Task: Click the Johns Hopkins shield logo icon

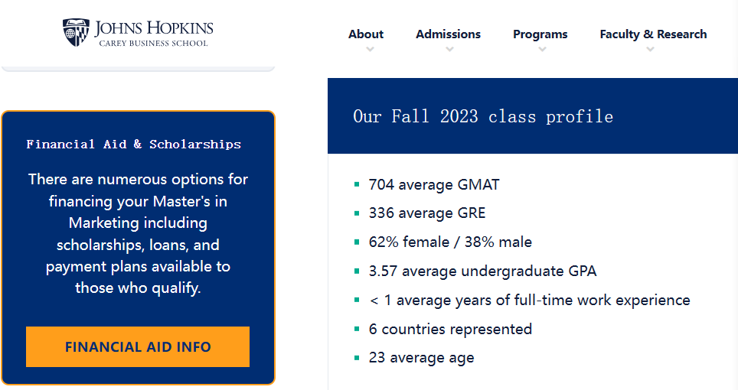Action: (76, 32)
